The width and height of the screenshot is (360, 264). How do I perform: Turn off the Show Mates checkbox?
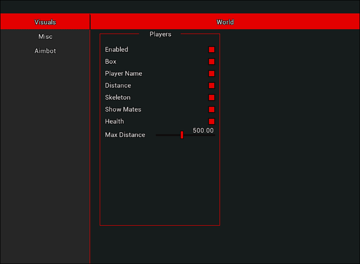coord(211,109)
